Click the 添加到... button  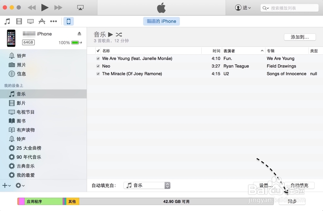tap(300, 37)
